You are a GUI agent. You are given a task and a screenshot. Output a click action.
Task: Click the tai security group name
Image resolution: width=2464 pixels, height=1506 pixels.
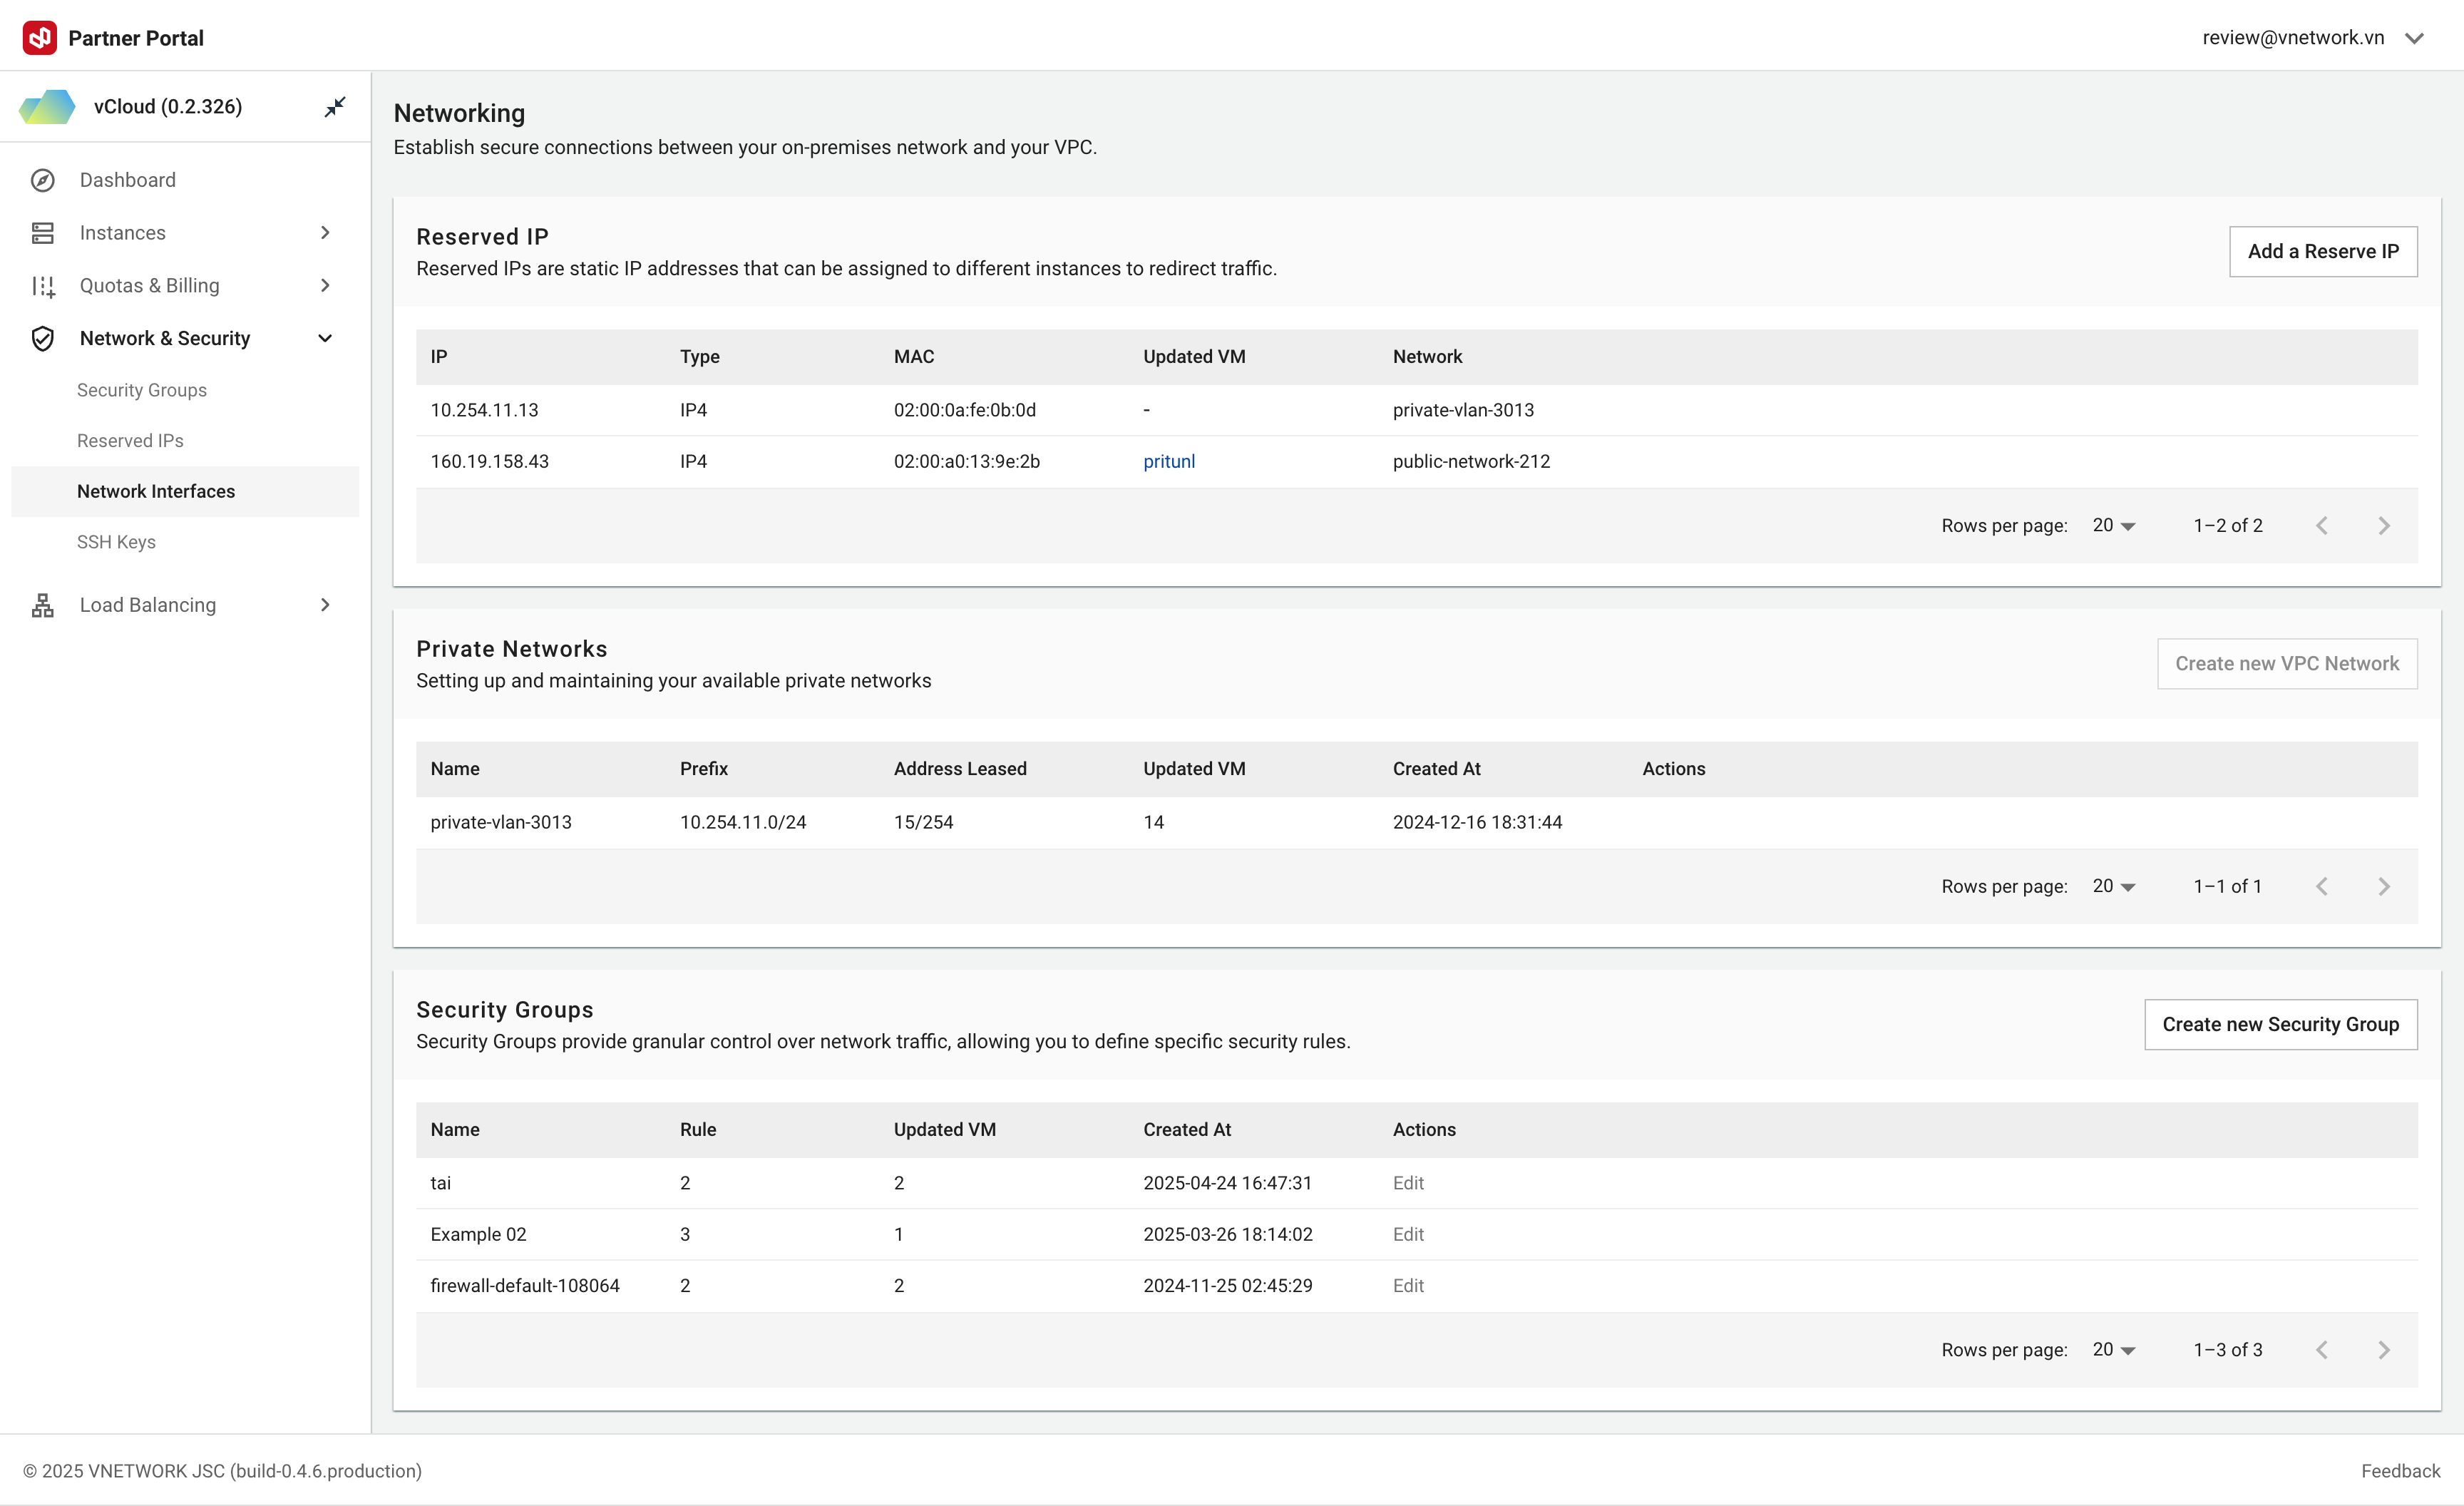441,1184
